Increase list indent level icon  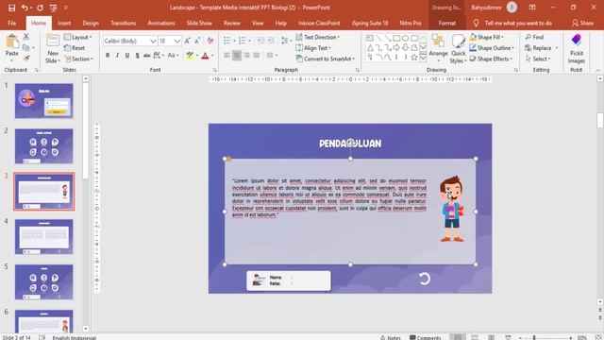click(271, 41)
